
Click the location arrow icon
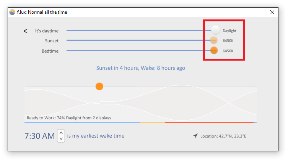point(195,136)
